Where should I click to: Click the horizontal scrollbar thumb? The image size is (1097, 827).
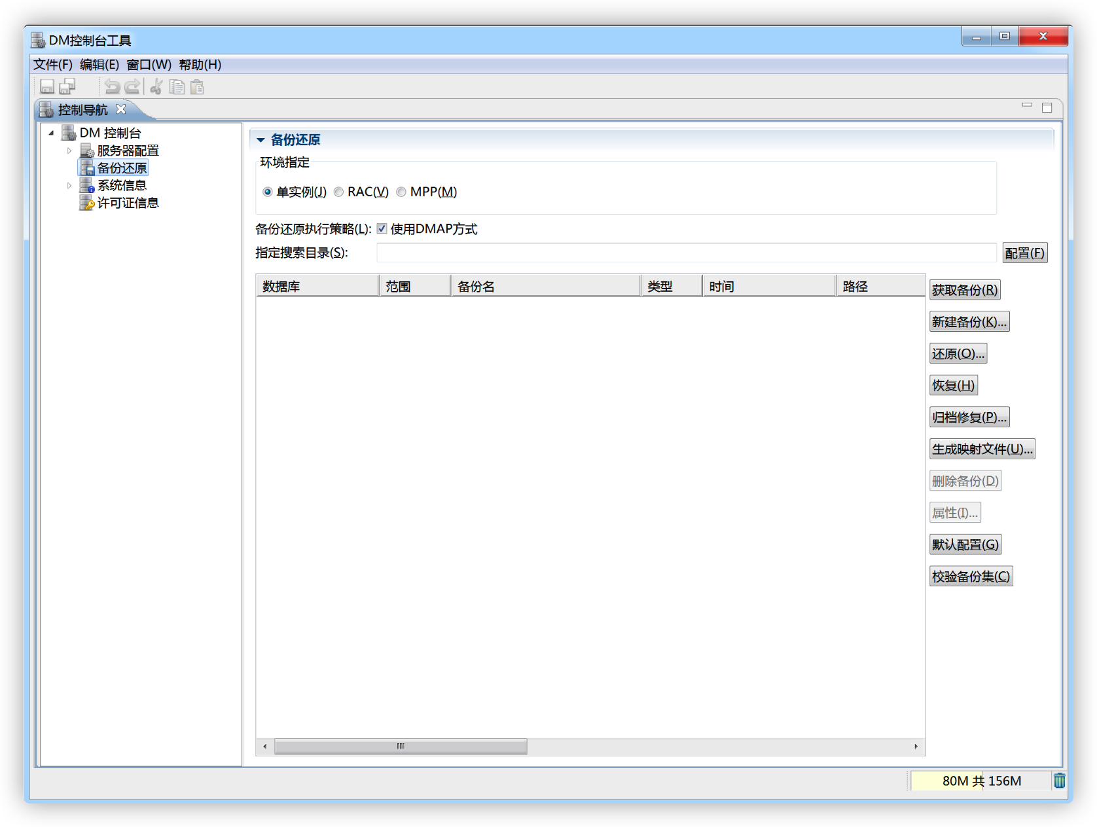[401, 746]
